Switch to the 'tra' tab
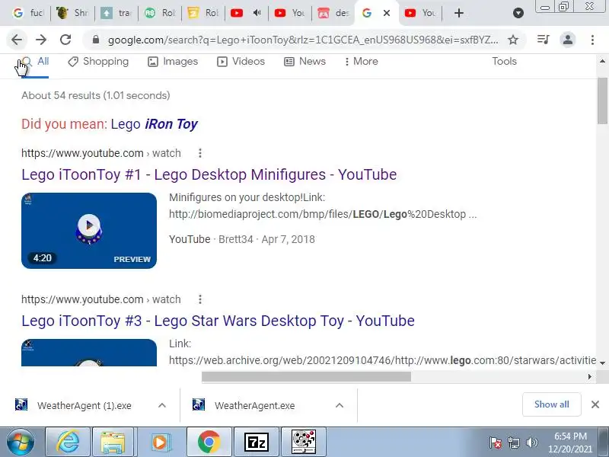 coord(116,13)
